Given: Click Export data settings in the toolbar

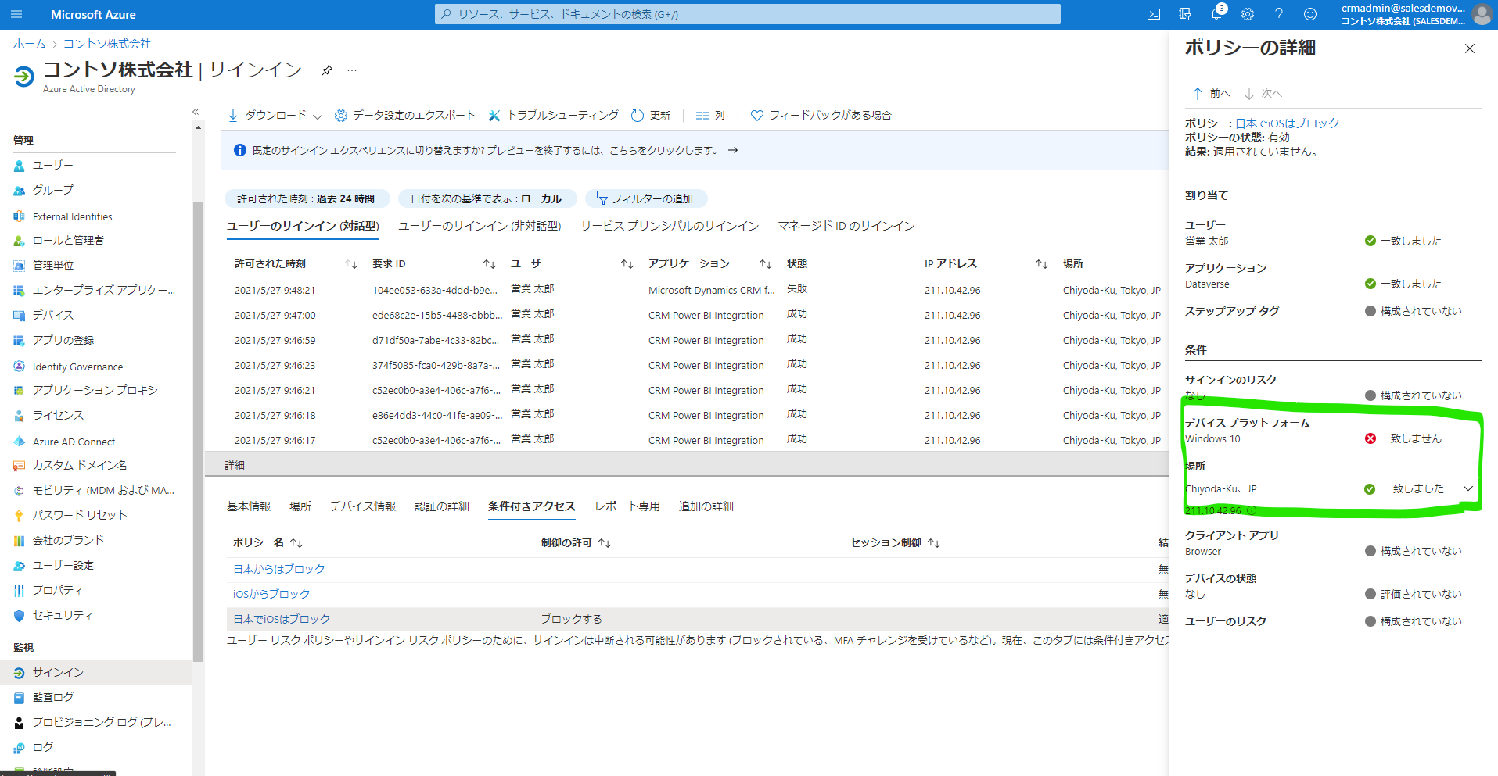Looking at the screenshot, I should pos(405,116).
